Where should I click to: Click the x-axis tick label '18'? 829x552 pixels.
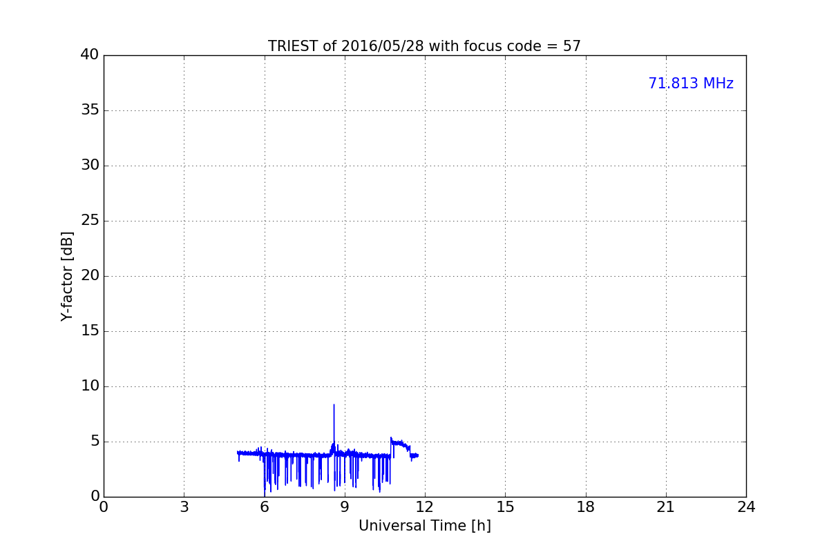[x=586, y=507]
